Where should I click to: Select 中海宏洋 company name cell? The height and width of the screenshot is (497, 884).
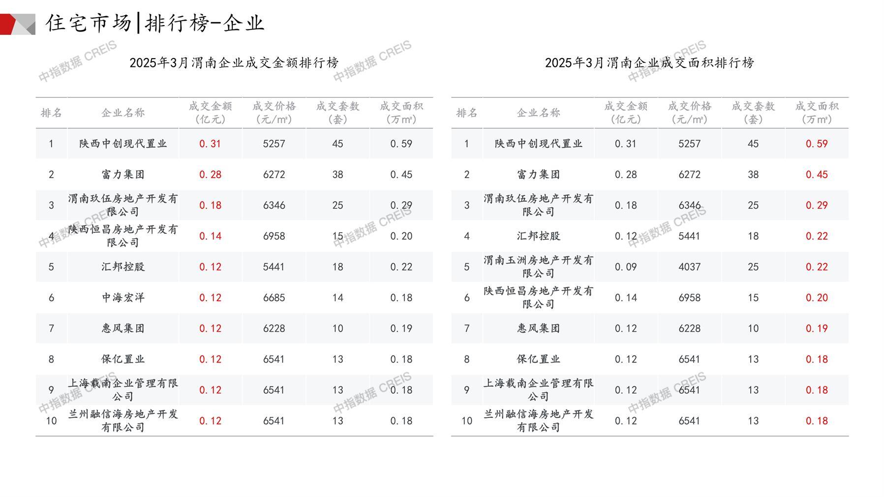(123, 298)
